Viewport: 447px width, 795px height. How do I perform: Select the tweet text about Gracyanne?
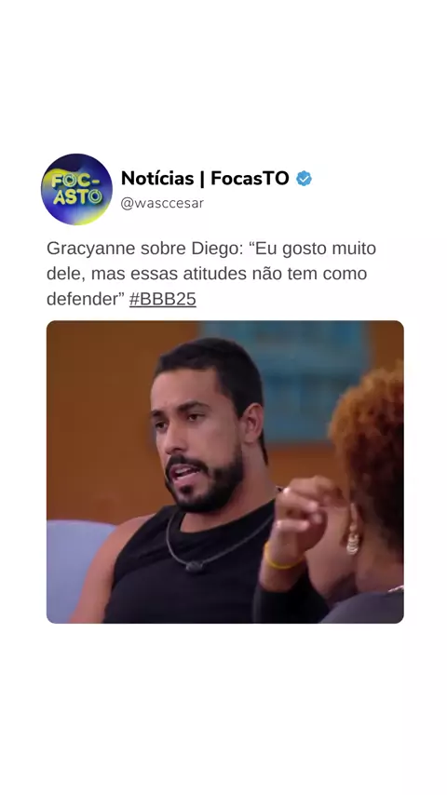211,274
